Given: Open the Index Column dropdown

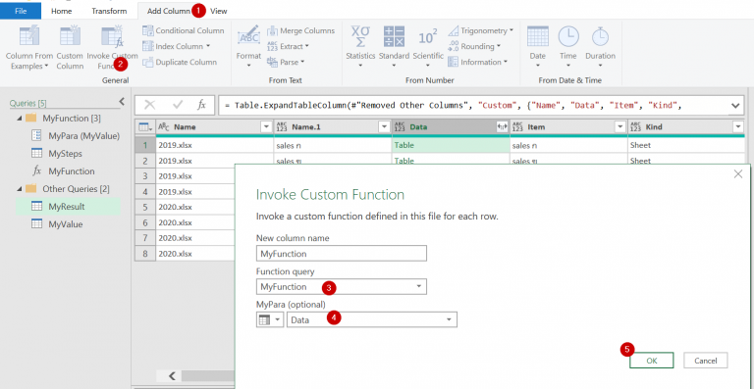Looking at the screenshot, I should (x=177, y=46).
